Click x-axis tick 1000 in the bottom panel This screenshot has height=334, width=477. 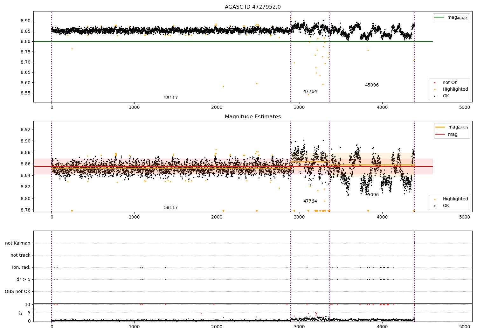134,327
